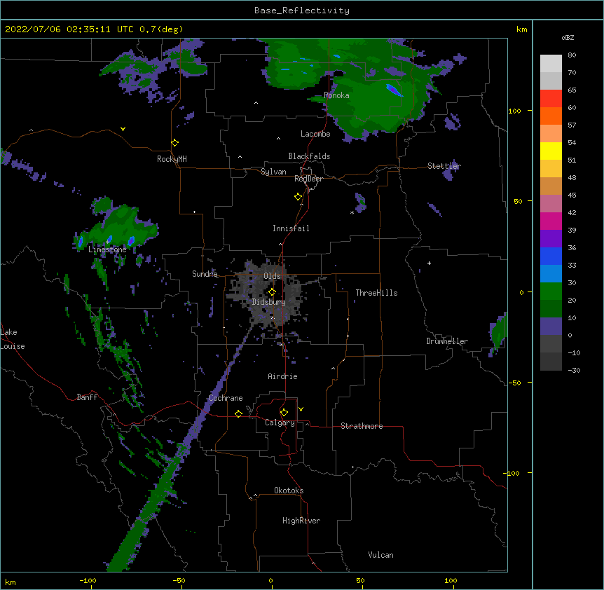Select the Ponoka city label

point(336,95)
